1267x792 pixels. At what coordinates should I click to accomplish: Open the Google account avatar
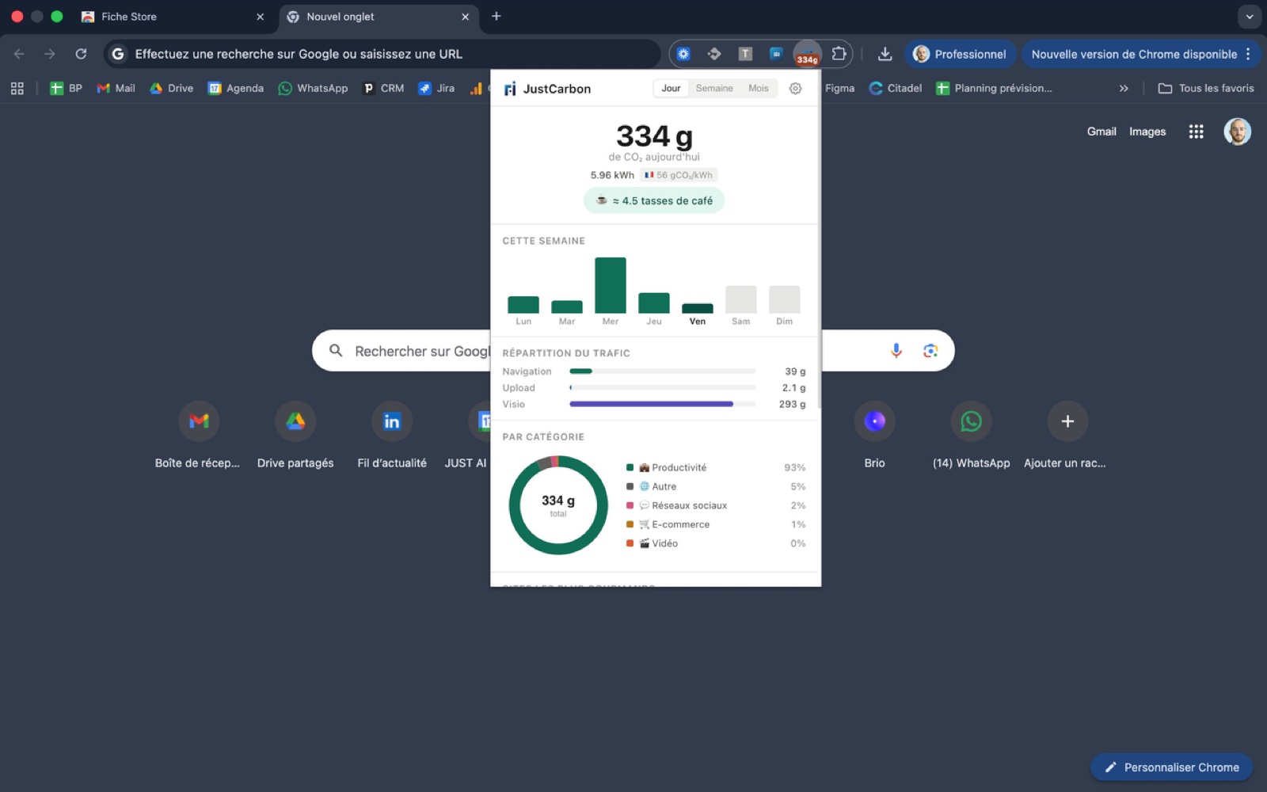pyautogui.click(x=1237, y=131)
